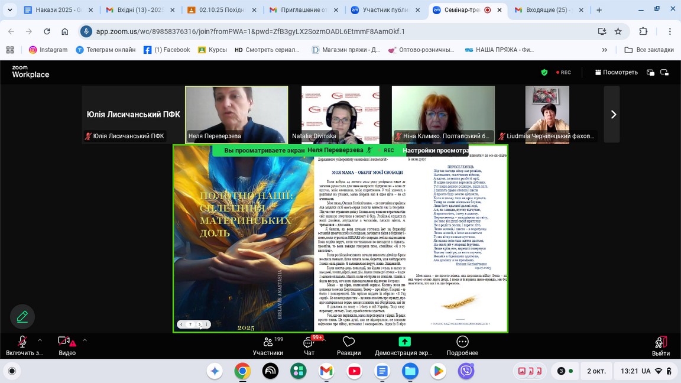Click Ніна Климко's video thumbnail
The width and height of the screenshot is (681, 383).
tap(443, 114)
